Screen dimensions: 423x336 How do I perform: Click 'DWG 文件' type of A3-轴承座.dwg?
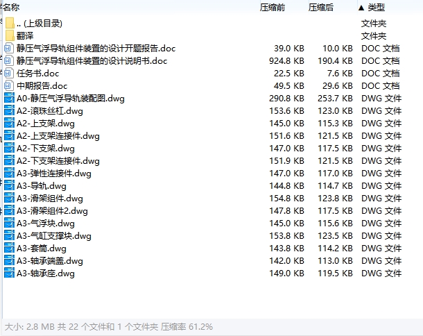pyautogui.click(x=381, y=273)
